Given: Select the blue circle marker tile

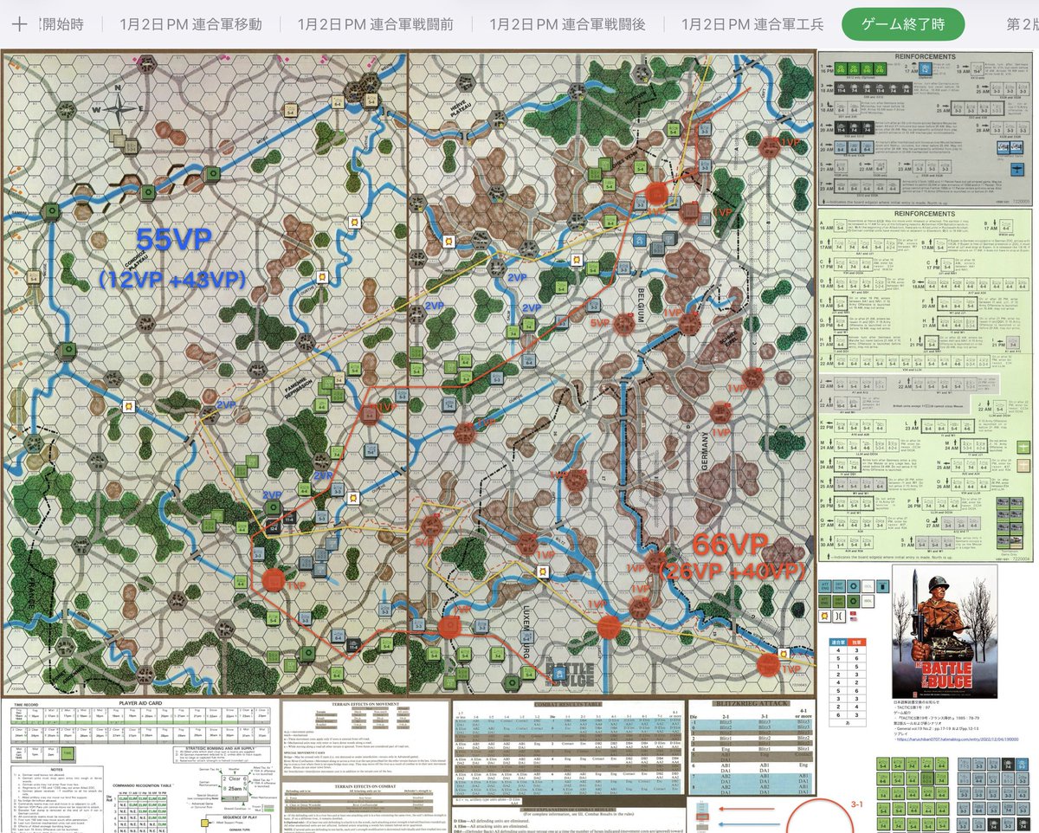Looking at the screenshot, I should (x=854, y=586).
